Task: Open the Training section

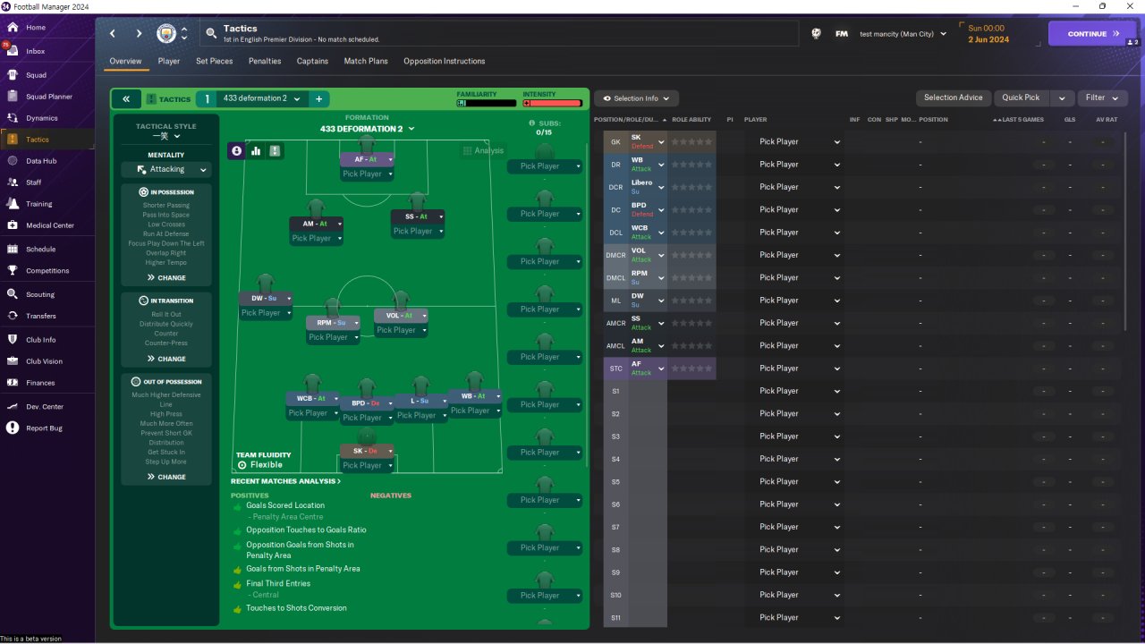Action: [38, 204]
